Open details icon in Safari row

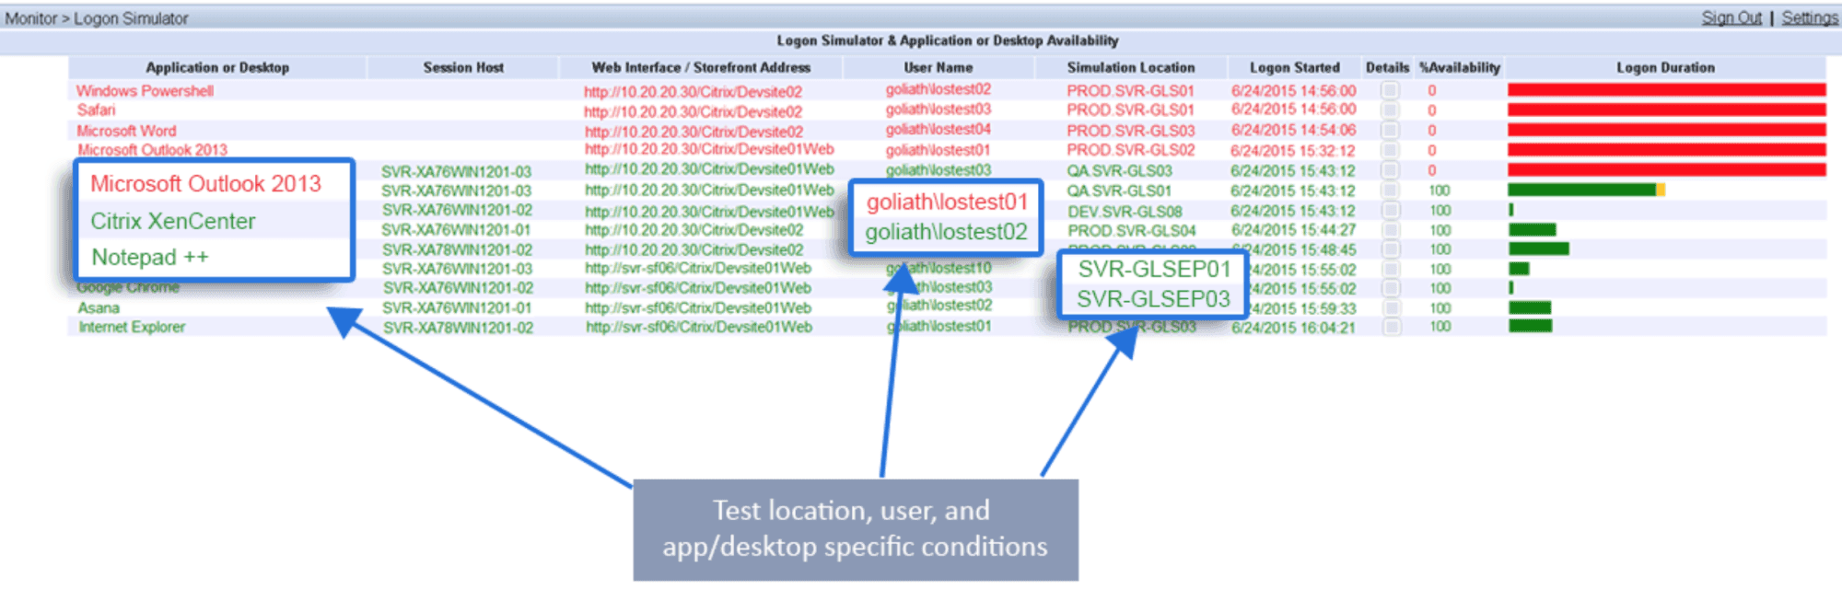[1390, 110]
